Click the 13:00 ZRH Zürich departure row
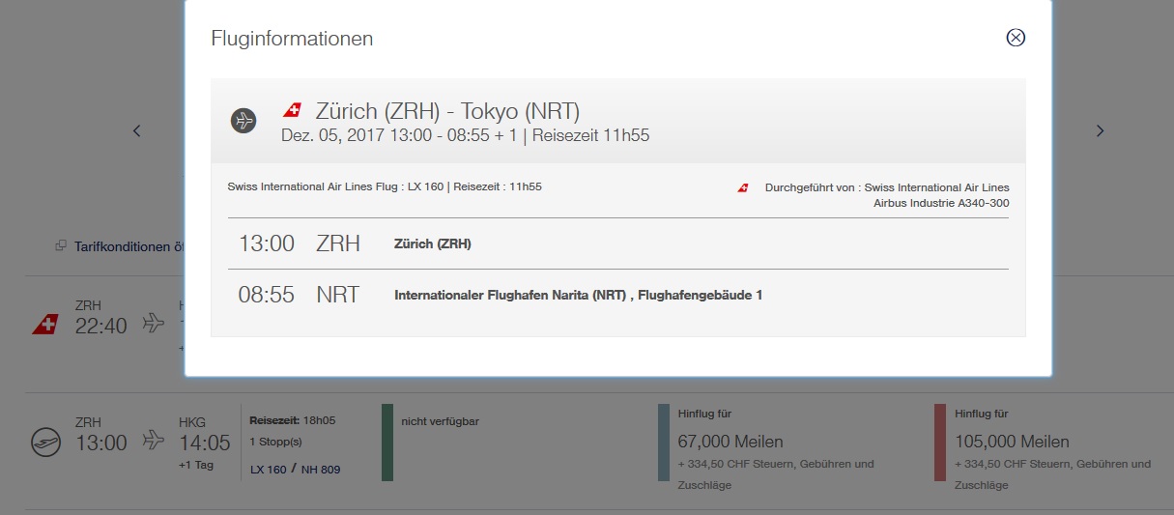The image size is (1174, 515). (617, 243)
